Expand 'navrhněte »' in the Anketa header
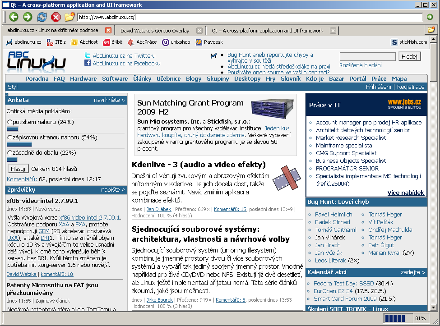Screen dimensions: 440x326 click(110, 100)
